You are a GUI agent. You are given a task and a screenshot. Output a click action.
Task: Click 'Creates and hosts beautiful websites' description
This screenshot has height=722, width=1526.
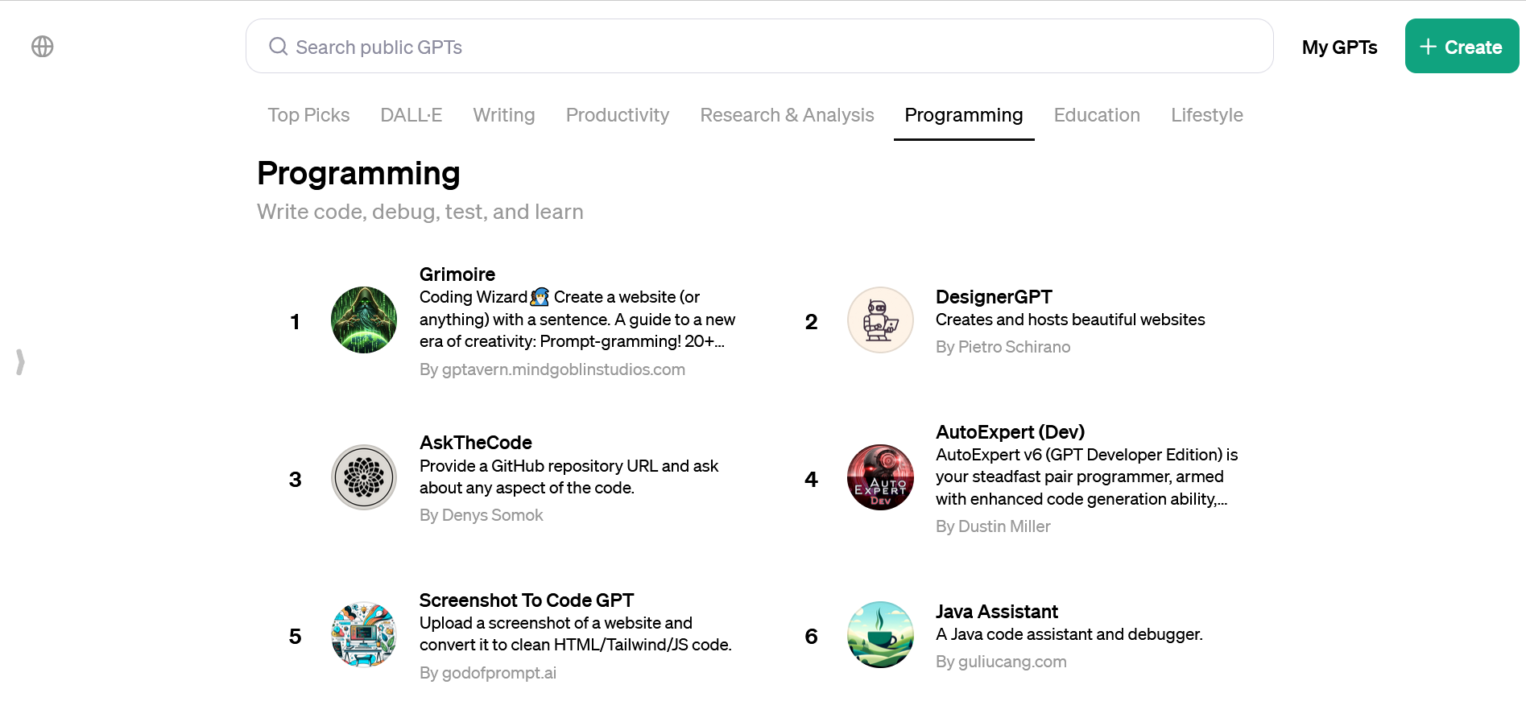pyautogui.click(x=1070, y=320)
